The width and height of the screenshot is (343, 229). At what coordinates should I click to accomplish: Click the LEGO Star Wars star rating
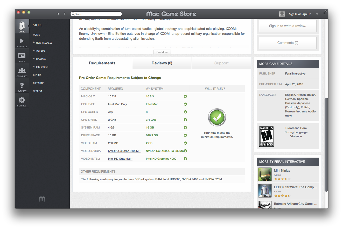pyautogui.click(x=282, y=196)
